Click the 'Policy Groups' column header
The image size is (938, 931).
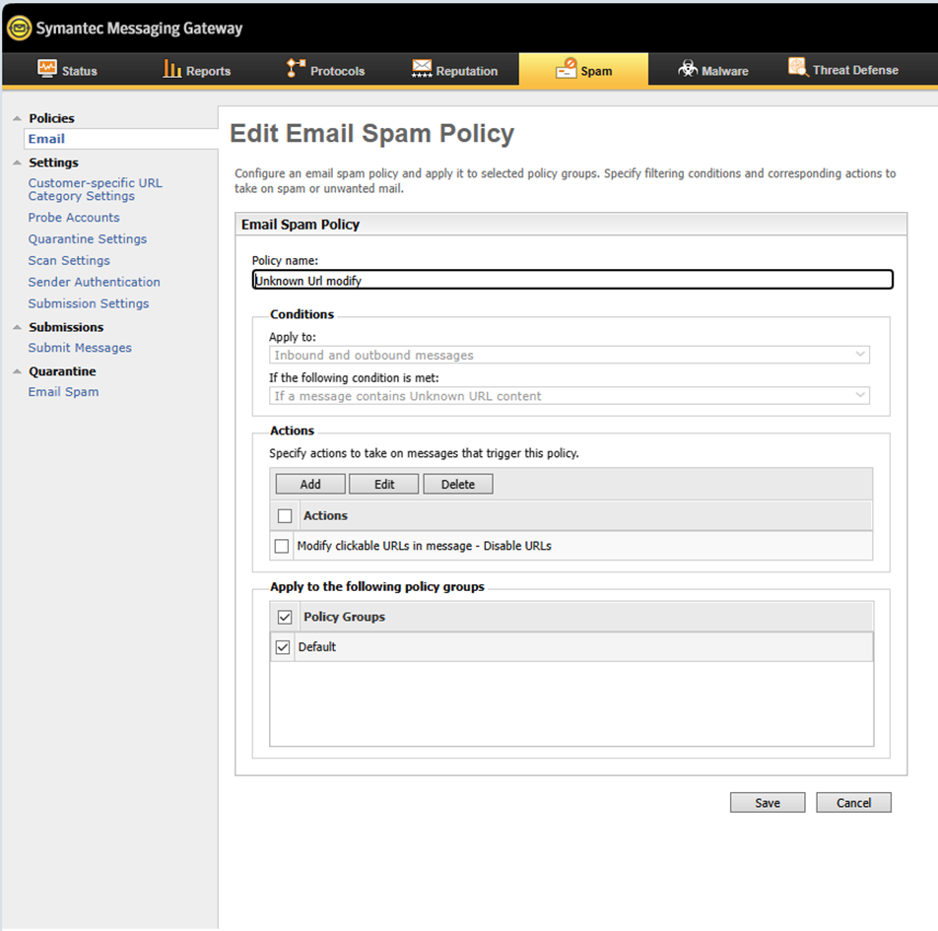[344, 617]
